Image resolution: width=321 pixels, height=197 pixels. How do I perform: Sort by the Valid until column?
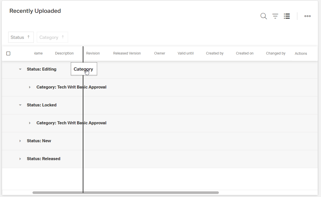pyautogui.click(x=186, y=53)
